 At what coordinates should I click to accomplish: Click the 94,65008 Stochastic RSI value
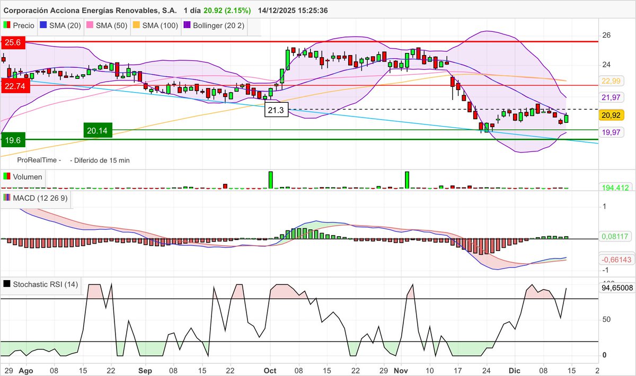click(617, 288)
